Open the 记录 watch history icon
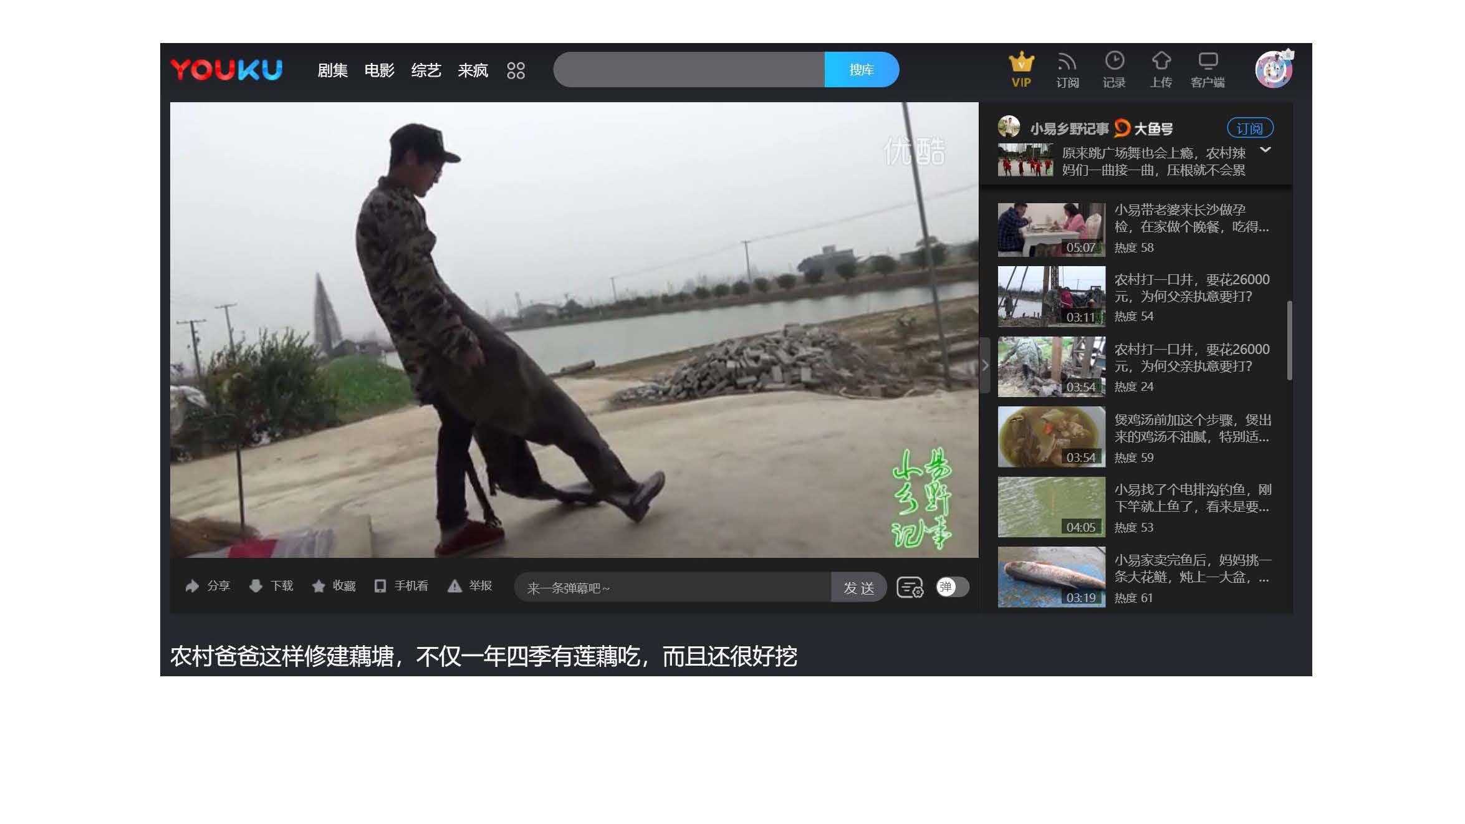Screen dimensions: 1465x824 tap(1114, 69)
